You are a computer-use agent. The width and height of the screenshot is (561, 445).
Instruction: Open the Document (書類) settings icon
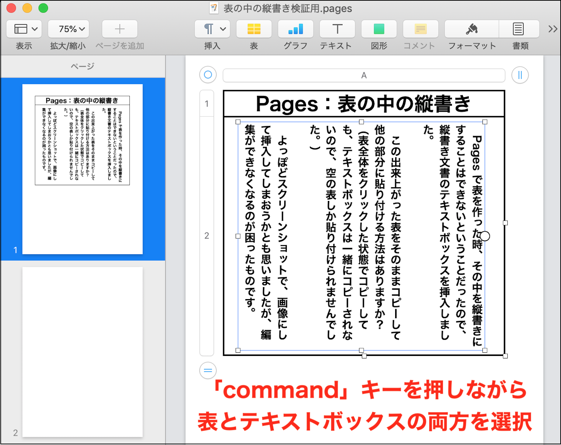coord(518,29)
